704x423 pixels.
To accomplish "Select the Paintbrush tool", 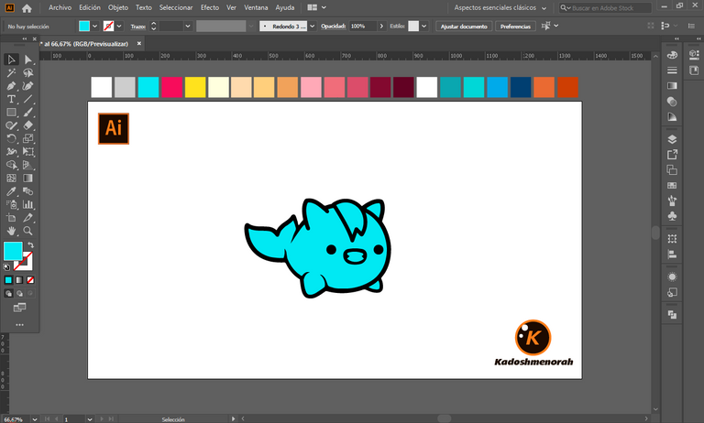I will tap(27, 112).
